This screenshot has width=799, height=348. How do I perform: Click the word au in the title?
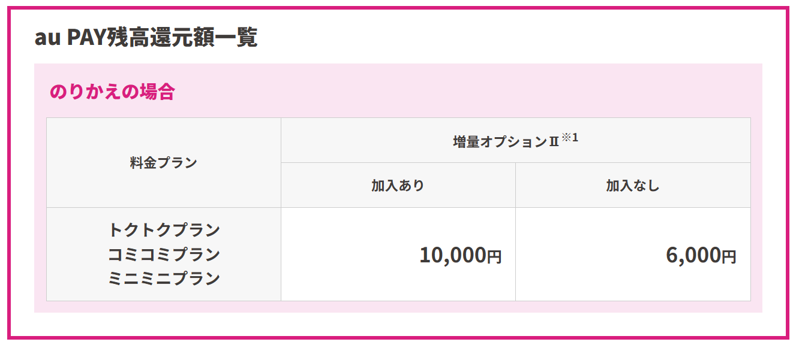47,39
